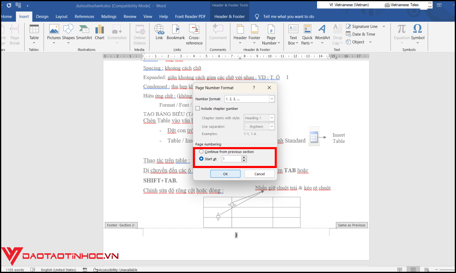The height and width of the screenshot is (273, 456).
Task: Cancel the Page Number Format dialog
Action: [x=260, y=174]
